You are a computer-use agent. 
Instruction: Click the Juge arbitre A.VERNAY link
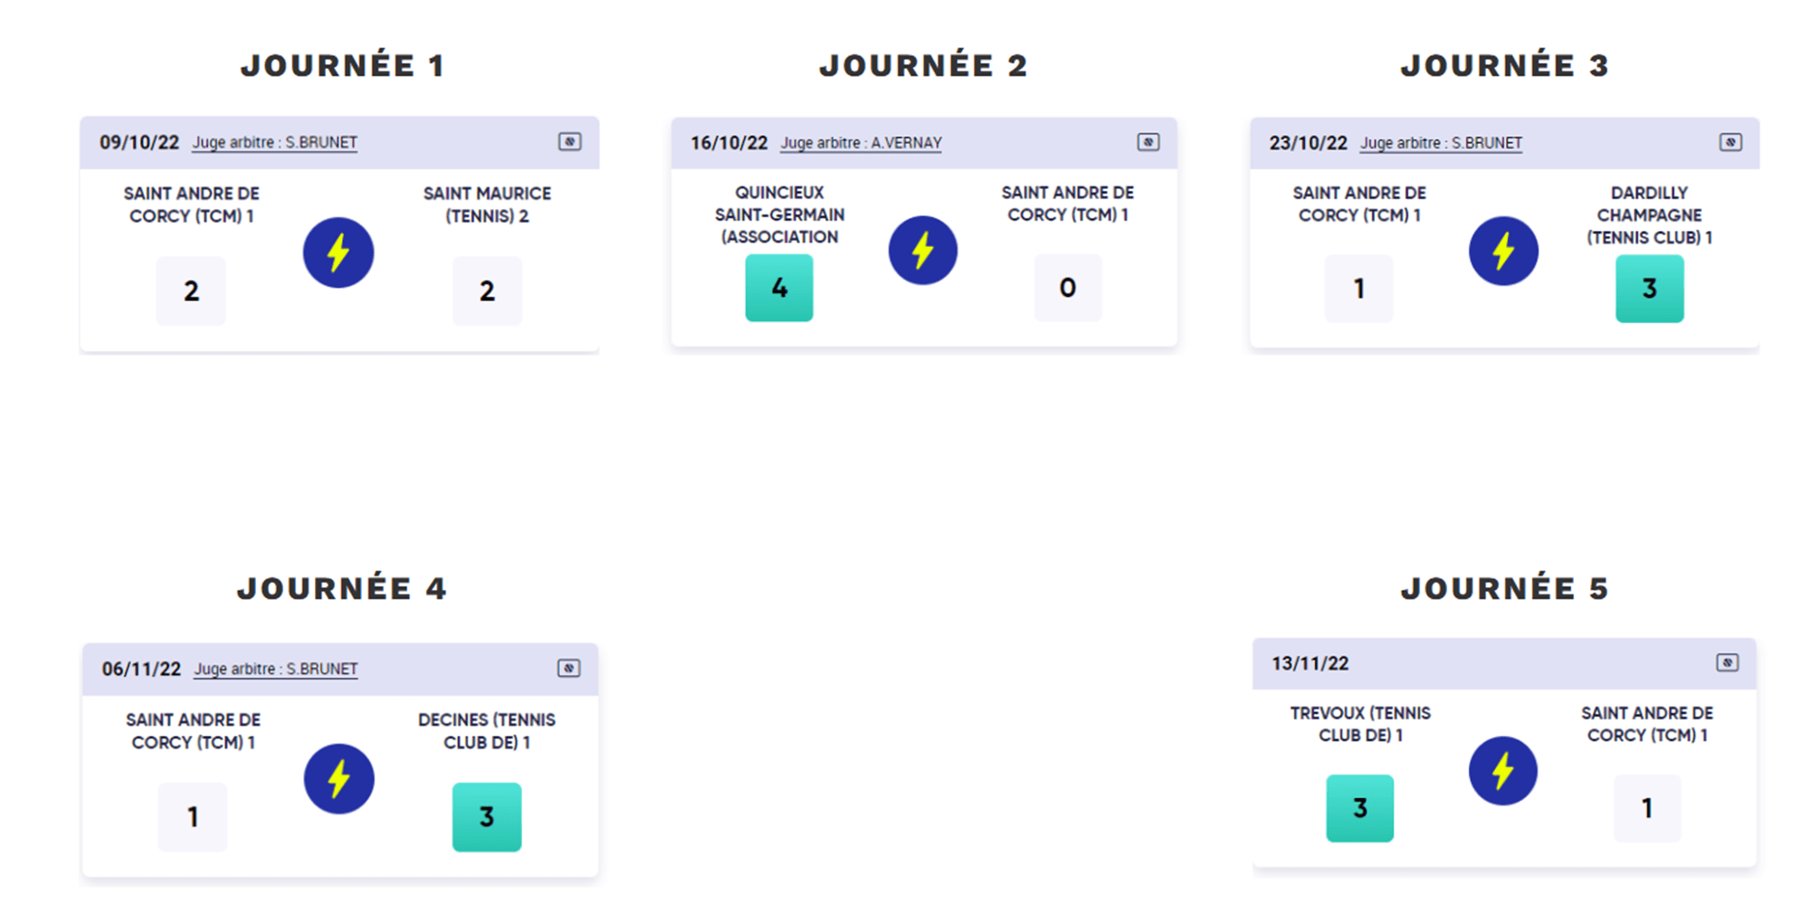click(861, 143)
